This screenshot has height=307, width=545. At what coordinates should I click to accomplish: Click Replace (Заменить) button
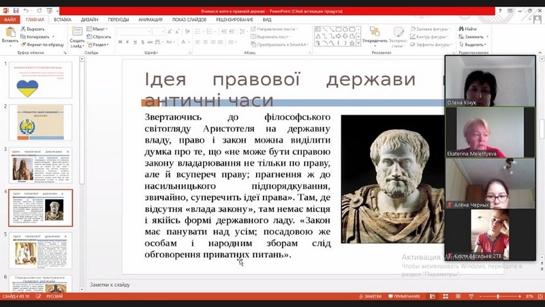pyautogui.click(x=473, y=37)
